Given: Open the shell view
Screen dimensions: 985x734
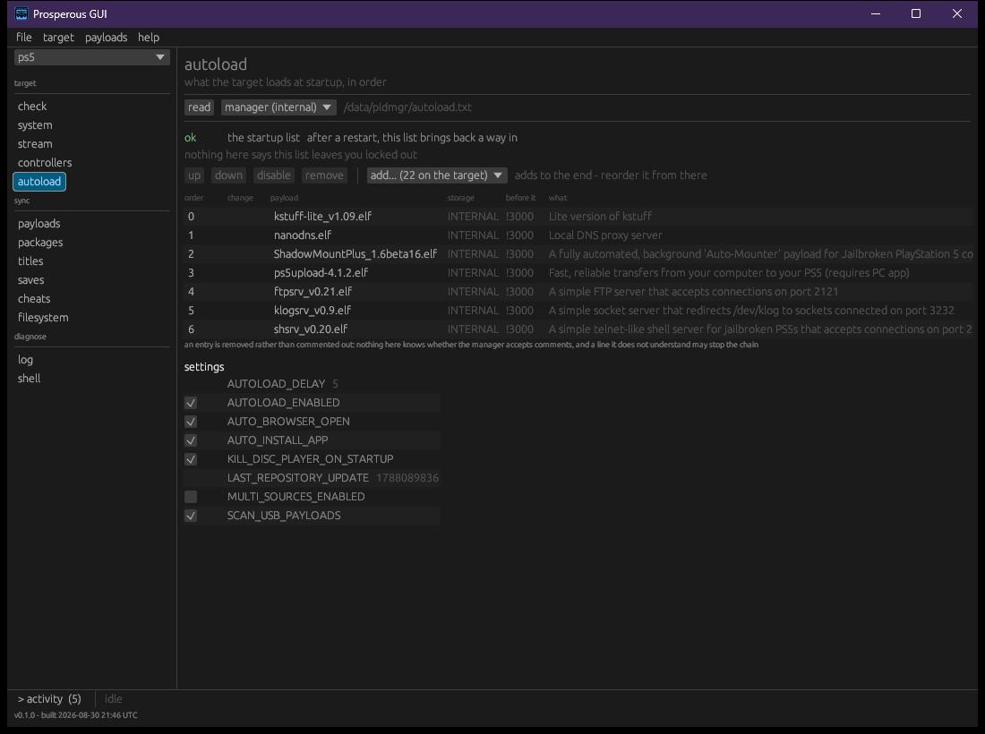Looking at the screenshot, I should (x=29, y=379).
